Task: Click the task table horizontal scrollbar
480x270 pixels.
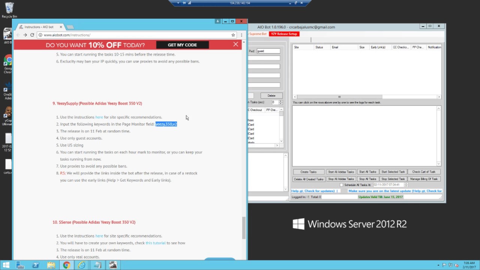Action: point(339,97)
